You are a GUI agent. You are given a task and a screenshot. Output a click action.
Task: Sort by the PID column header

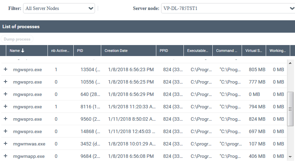80,51
